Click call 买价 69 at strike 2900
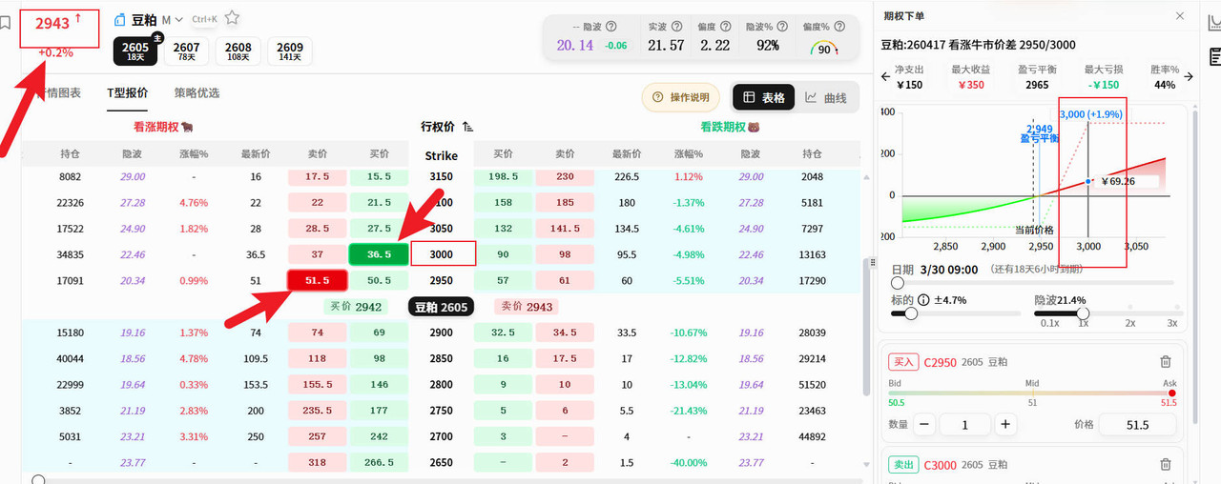Viewport: 1221px width, 484px height. 379,333
